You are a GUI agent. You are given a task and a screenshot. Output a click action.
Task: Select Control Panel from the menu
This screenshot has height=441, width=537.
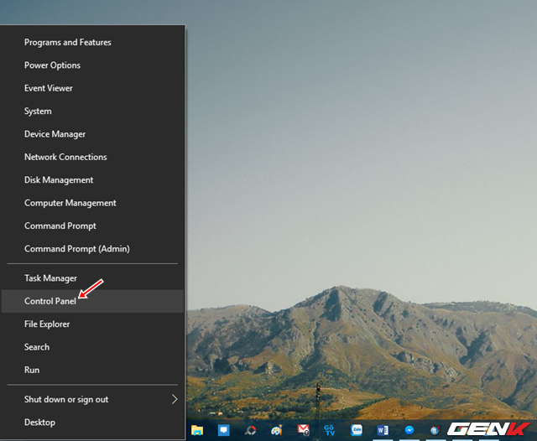pyautogui.click(x=50, y=301)
